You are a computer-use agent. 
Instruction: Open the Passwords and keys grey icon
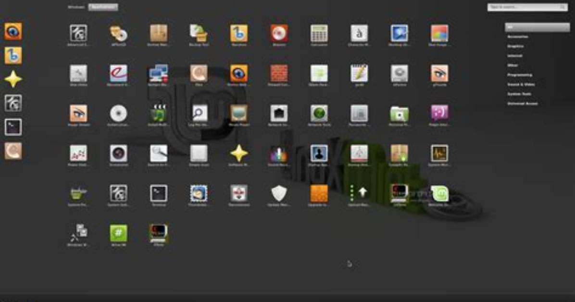point(359,113)
